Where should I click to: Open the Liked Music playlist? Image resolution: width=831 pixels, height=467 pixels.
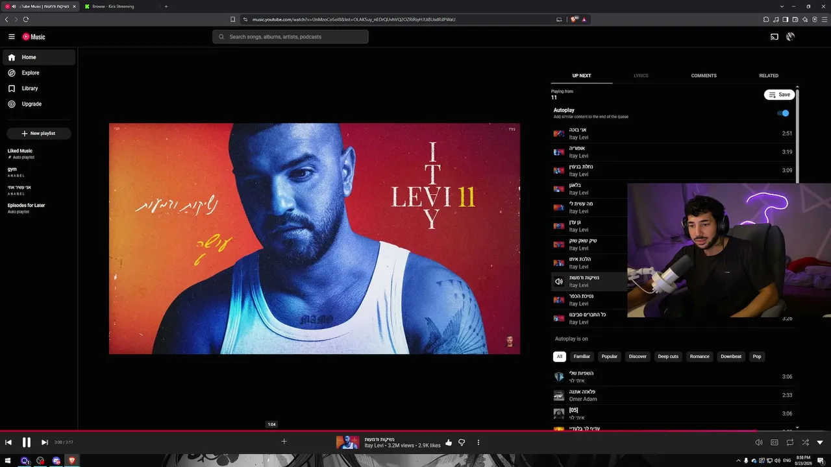click(x=39, y=154)
